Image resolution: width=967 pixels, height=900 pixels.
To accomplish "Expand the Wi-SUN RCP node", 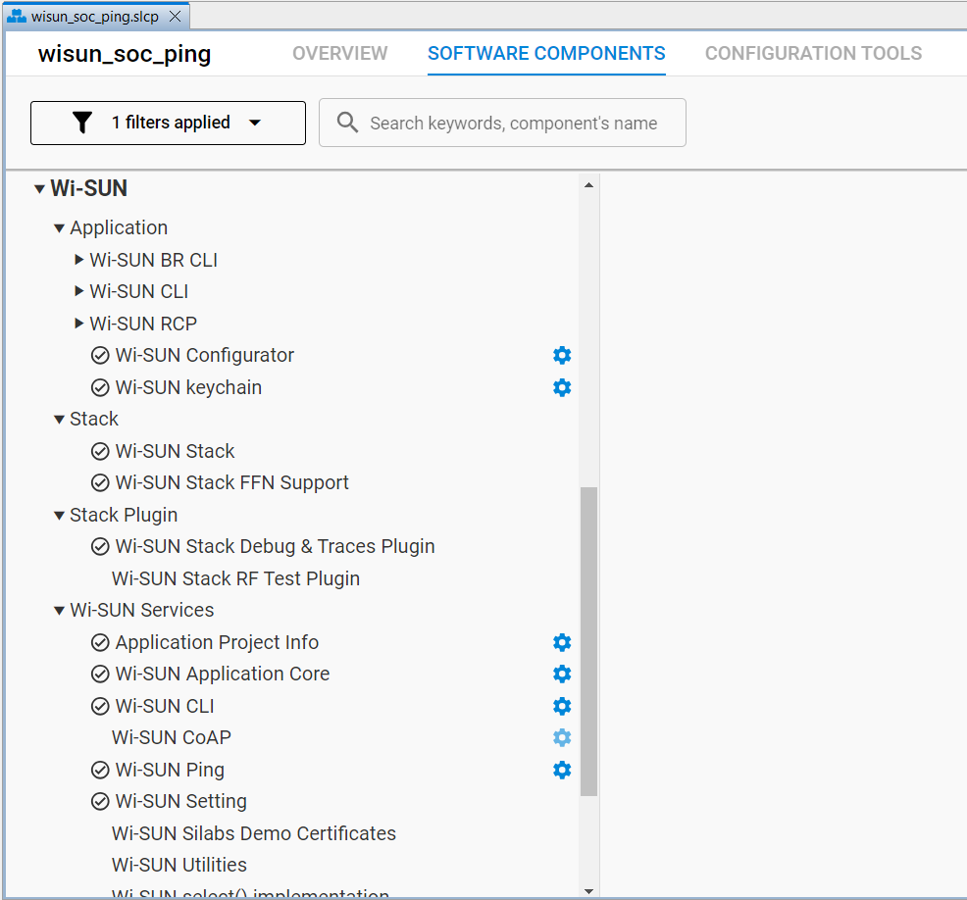I will coord(78,323).
